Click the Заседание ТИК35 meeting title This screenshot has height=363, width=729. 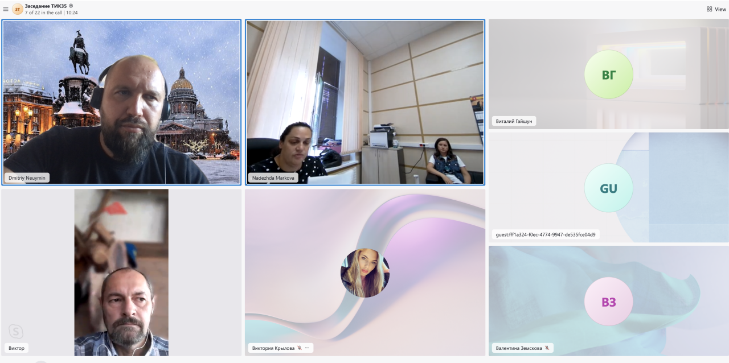[46, 6]
